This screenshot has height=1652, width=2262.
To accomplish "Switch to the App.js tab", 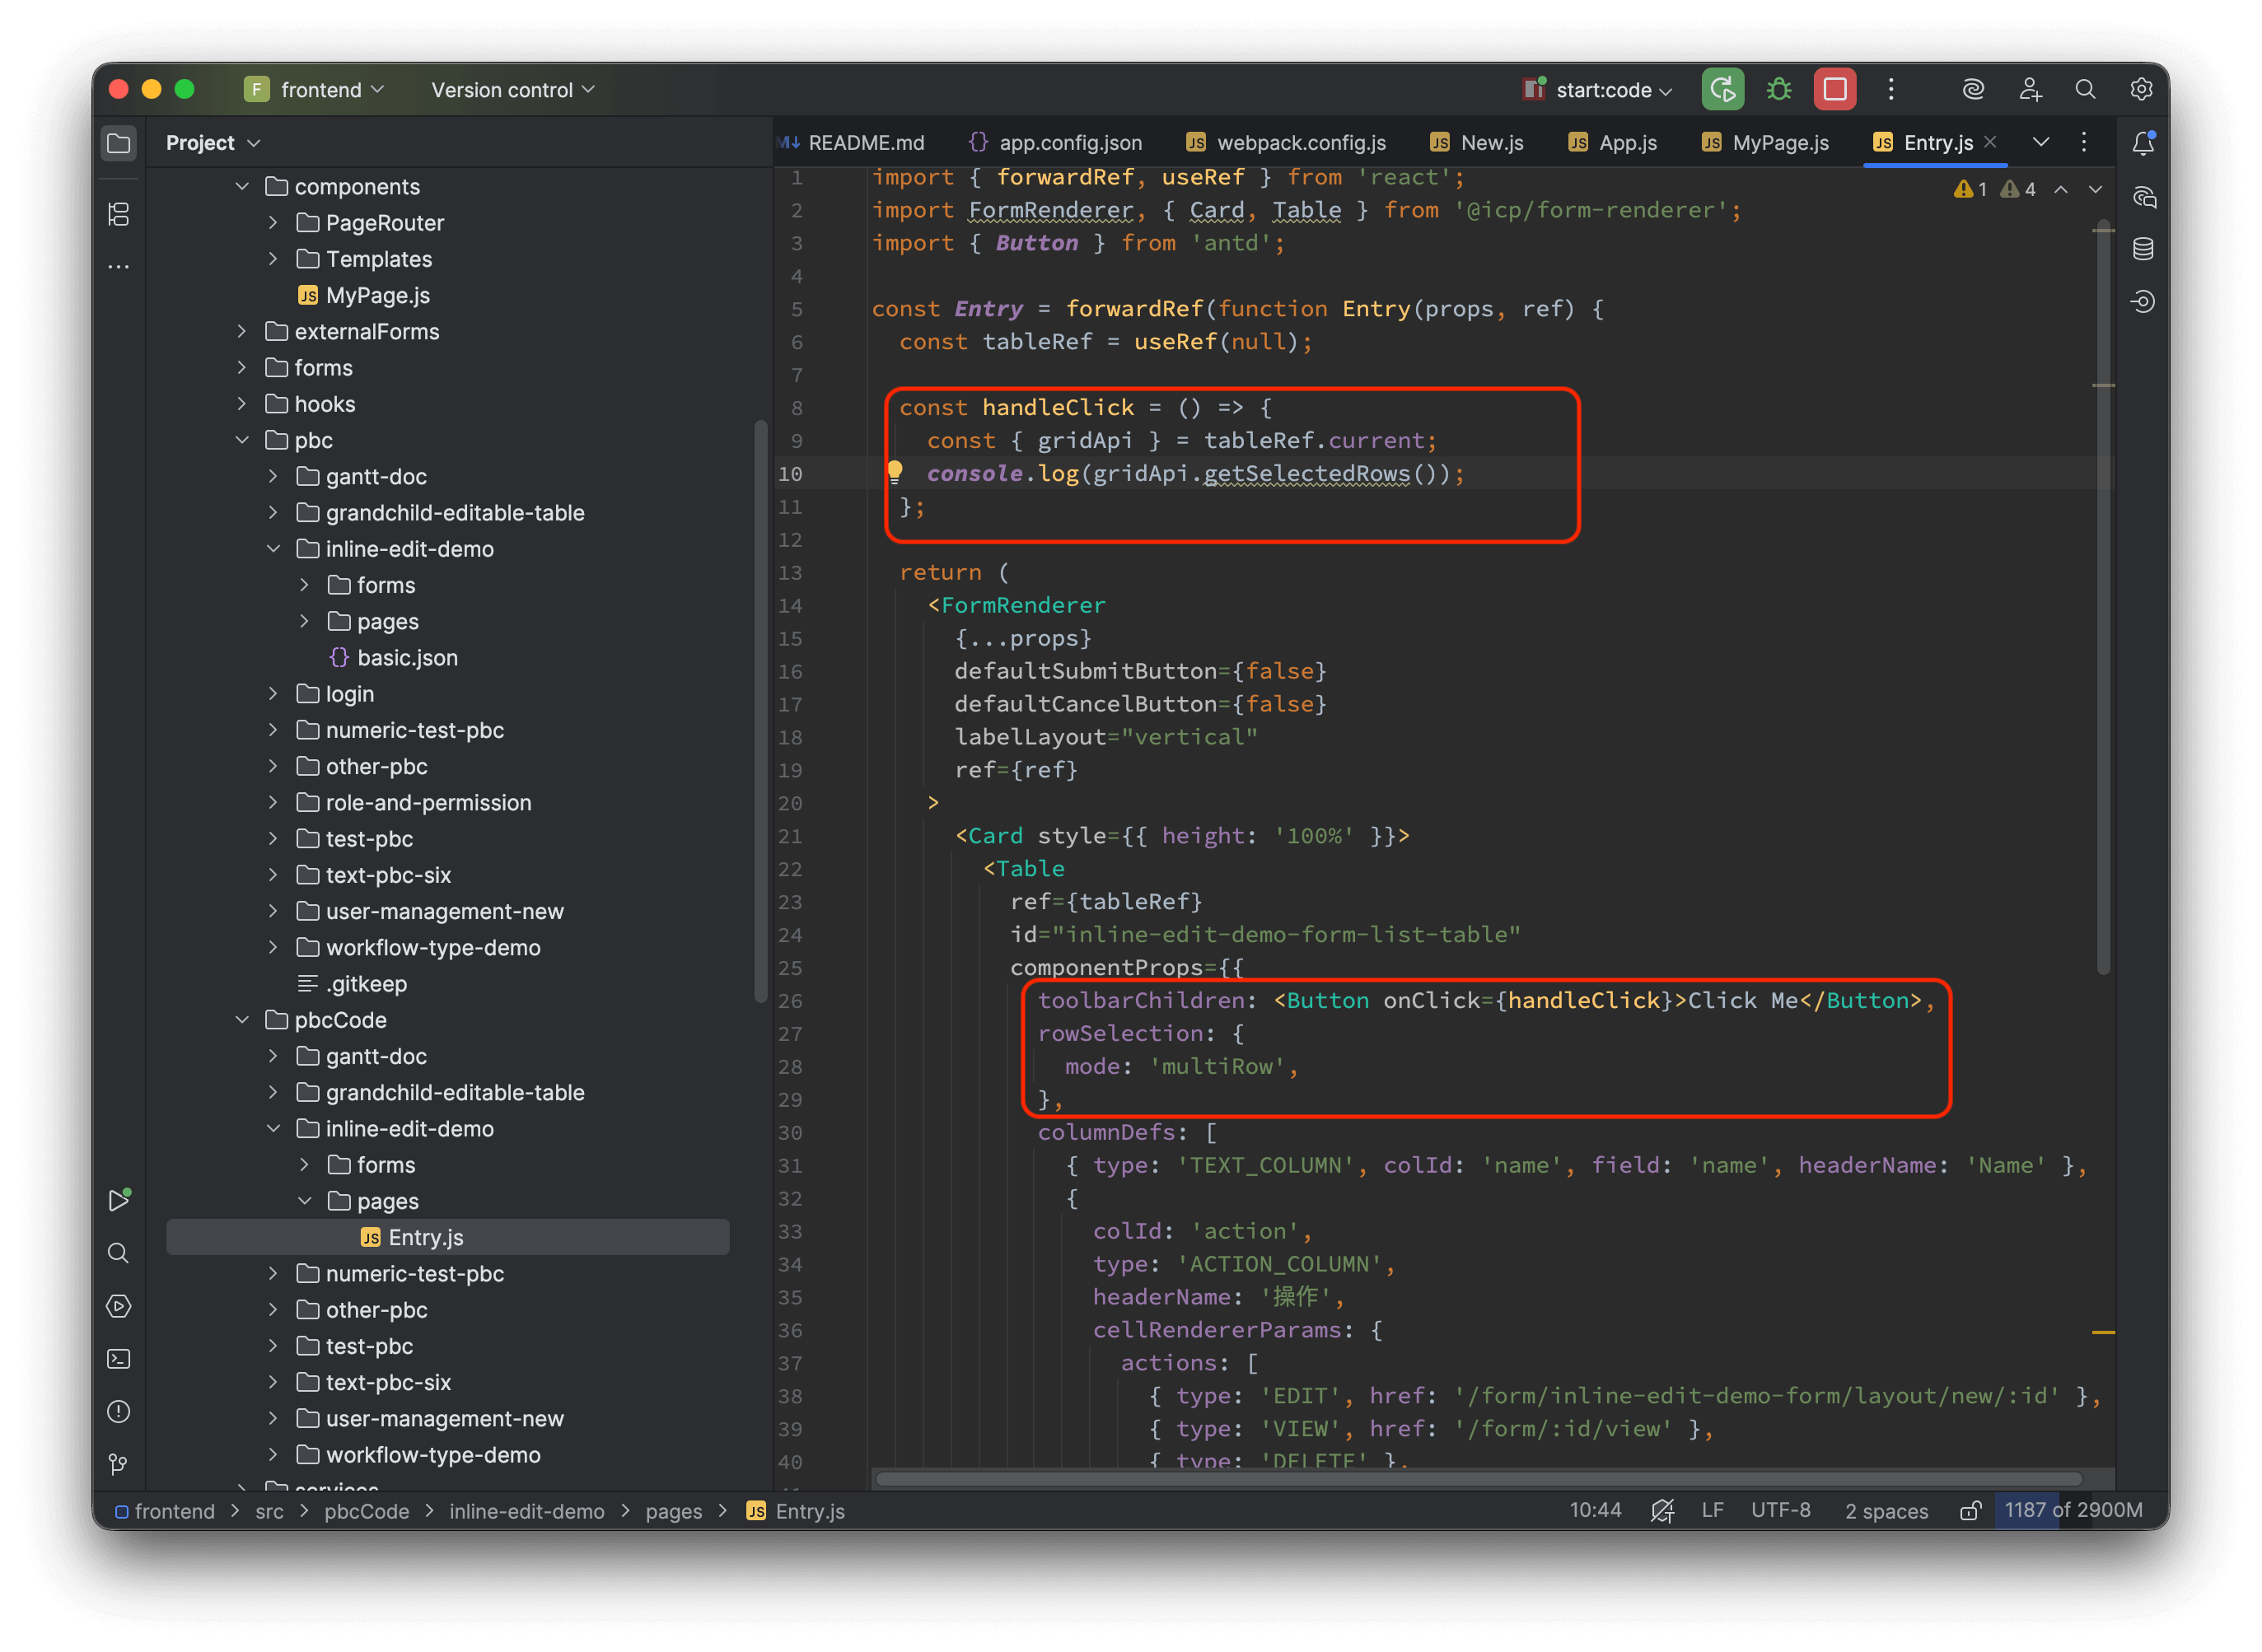I will pos(1613,142).
